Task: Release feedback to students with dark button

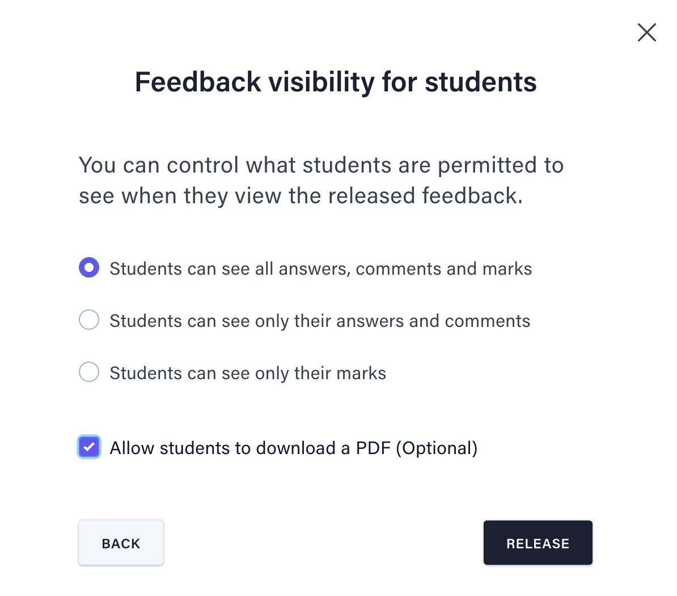Action: tap(538, 543)
